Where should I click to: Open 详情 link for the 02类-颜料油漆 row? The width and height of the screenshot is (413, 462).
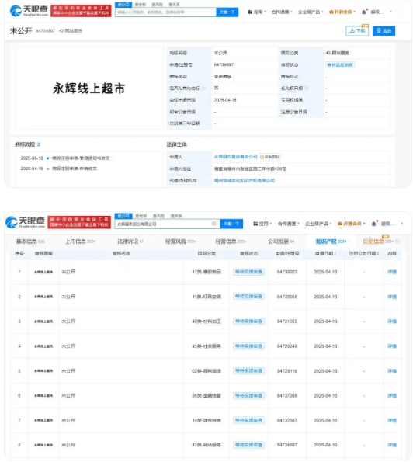(x=392, y=370)
